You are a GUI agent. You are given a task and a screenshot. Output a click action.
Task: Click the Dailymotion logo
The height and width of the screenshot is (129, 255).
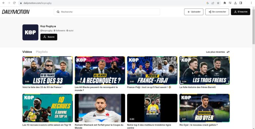16,12
